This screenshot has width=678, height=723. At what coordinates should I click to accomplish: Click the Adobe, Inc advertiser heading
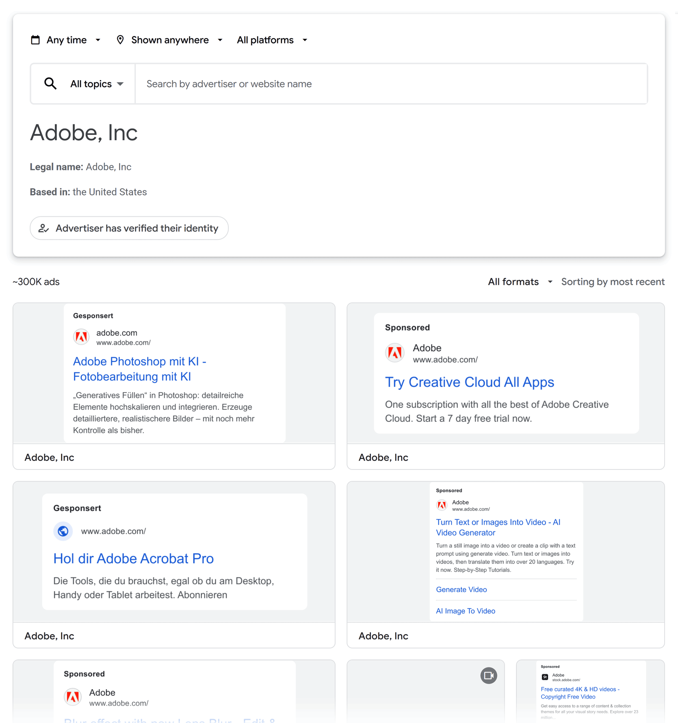(84, 132)
